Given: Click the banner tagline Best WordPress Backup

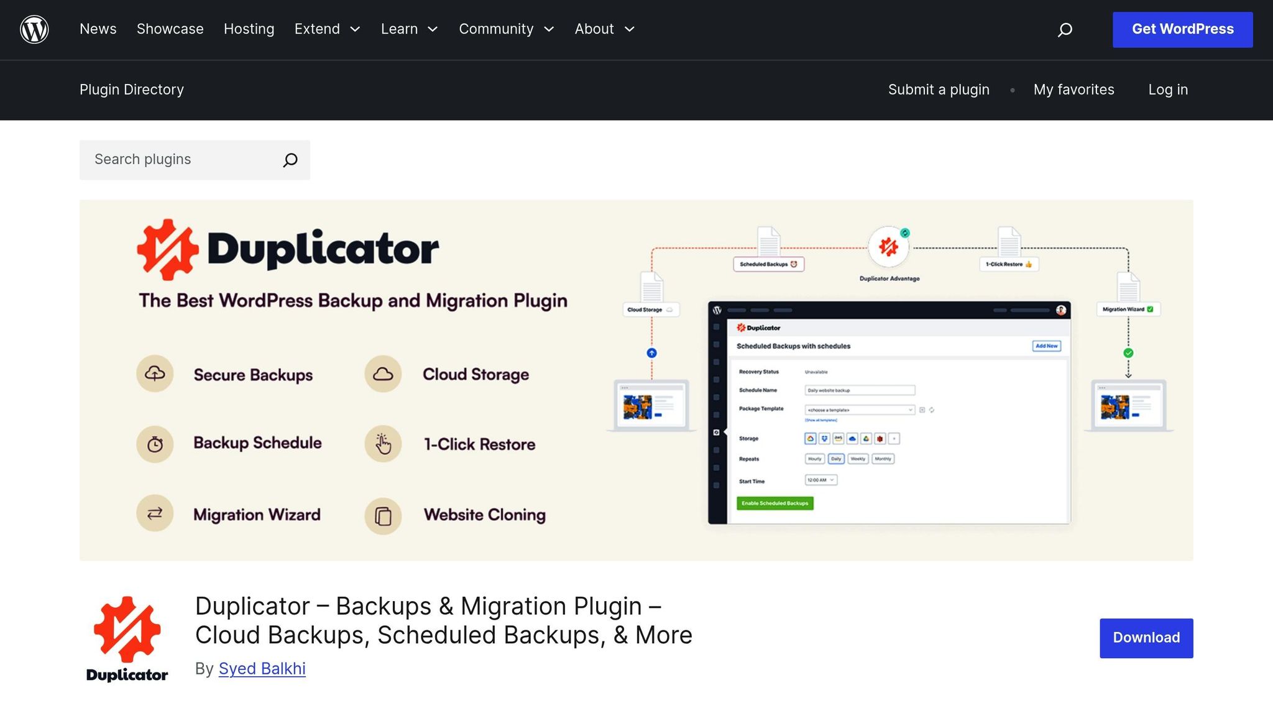Looking at the screenshot, I should [353, 301].
